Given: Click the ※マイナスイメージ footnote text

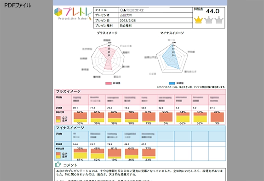Looking at the screenshot, I should click(x=191, y=87).
